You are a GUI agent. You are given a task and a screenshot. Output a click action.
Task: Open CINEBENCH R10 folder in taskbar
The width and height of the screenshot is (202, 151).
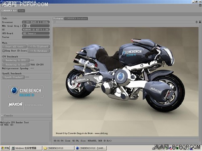[x=58, y=148]
